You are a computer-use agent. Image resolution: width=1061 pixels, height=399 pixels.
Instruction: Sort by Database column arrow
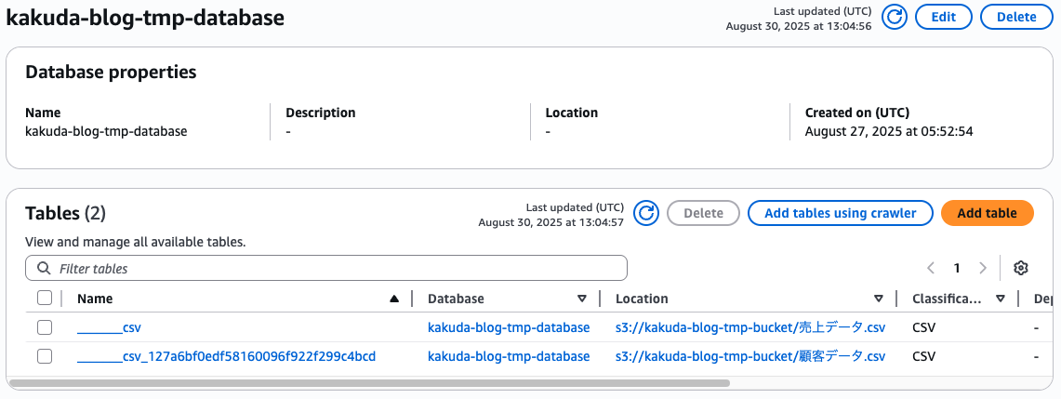(x=582, y=299)
